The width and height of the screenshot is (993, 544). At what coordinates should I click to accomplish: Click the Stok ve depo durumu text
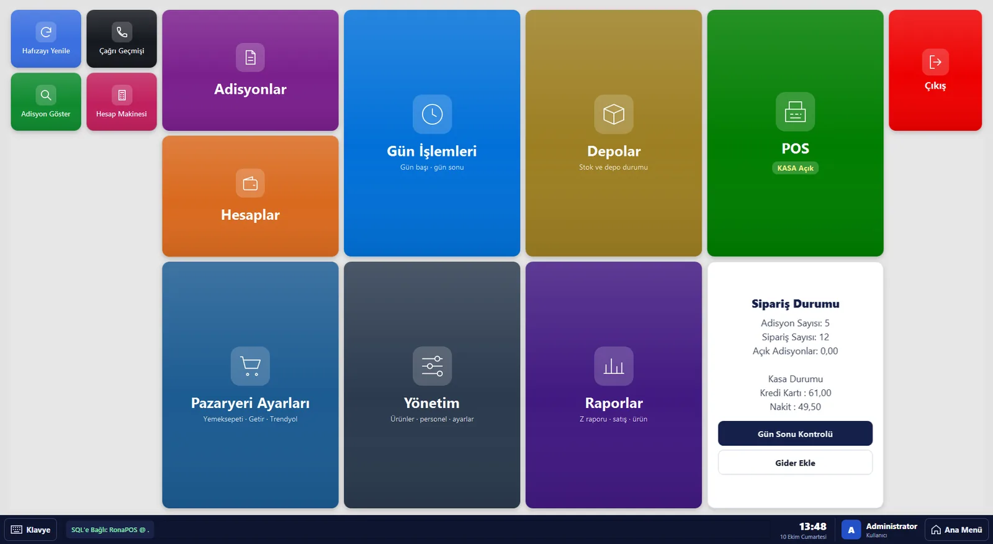tap(613, 167)
